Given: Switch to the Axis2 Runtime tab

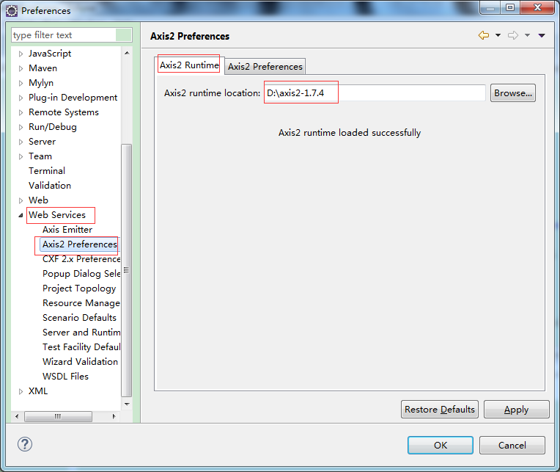Looking at the screenshot, I should pos(189,65).
